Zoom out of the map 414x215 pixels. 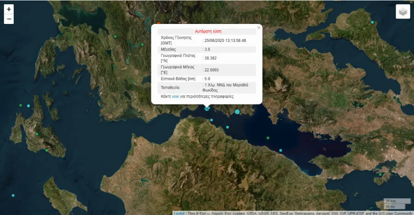pyautogui.click(x=9, y=19)
